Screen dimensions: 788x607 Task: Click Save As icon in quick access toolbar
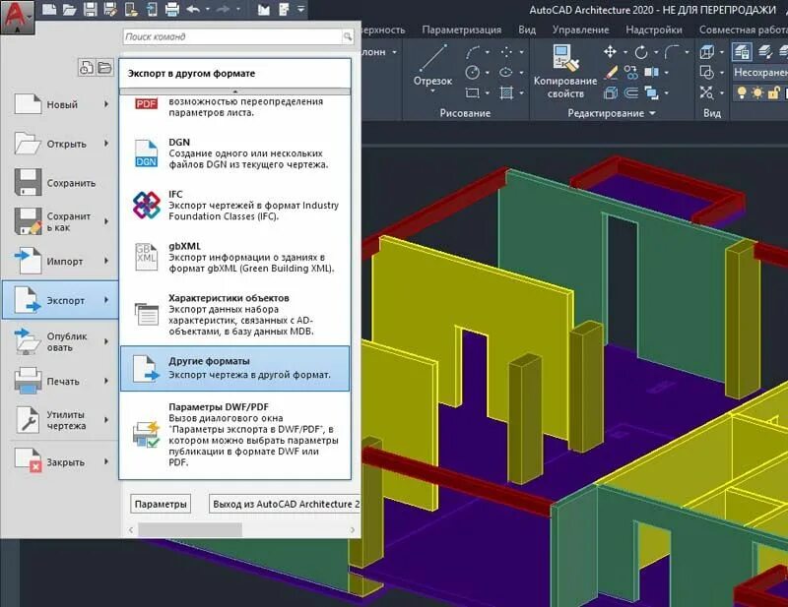point(109,9)
